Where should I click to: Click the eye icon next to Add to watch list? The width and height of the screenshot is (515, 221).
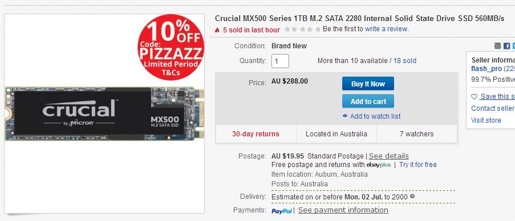pos(345,116)
